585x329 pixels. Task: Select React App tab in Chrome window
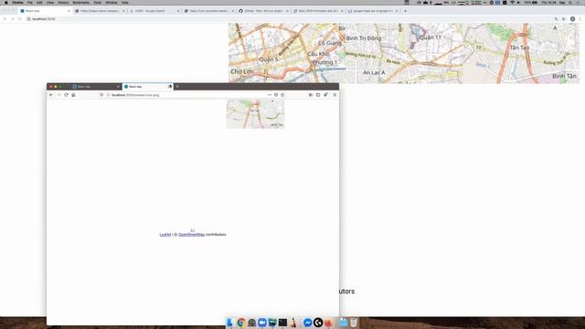point(45,11)
